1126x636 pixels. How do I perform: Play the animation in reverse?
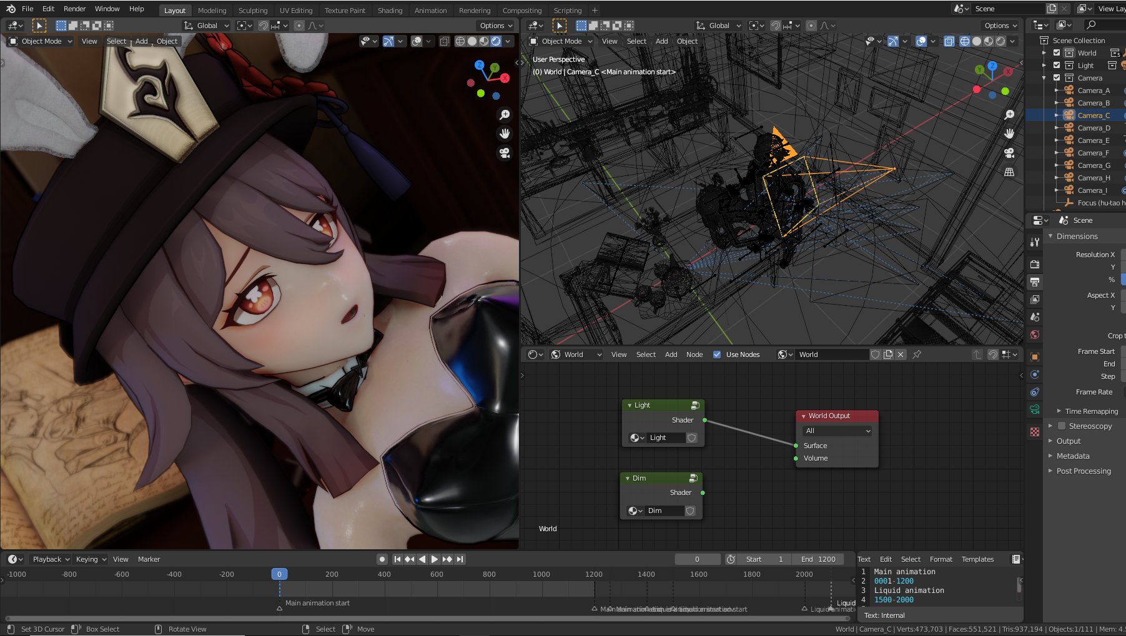coord(422,559)
